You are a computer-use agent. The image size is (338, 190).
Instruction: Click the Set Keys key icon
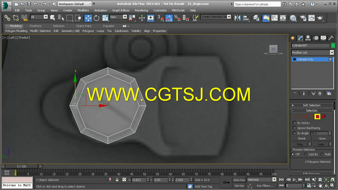point(226,182)
